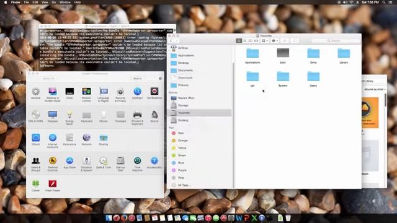Click the Finder window search field

point(336,40)
